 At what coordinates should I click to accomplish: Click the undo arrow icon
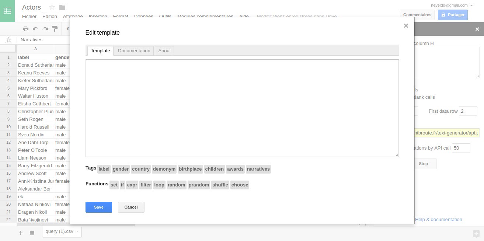click(x=35, y=29)
